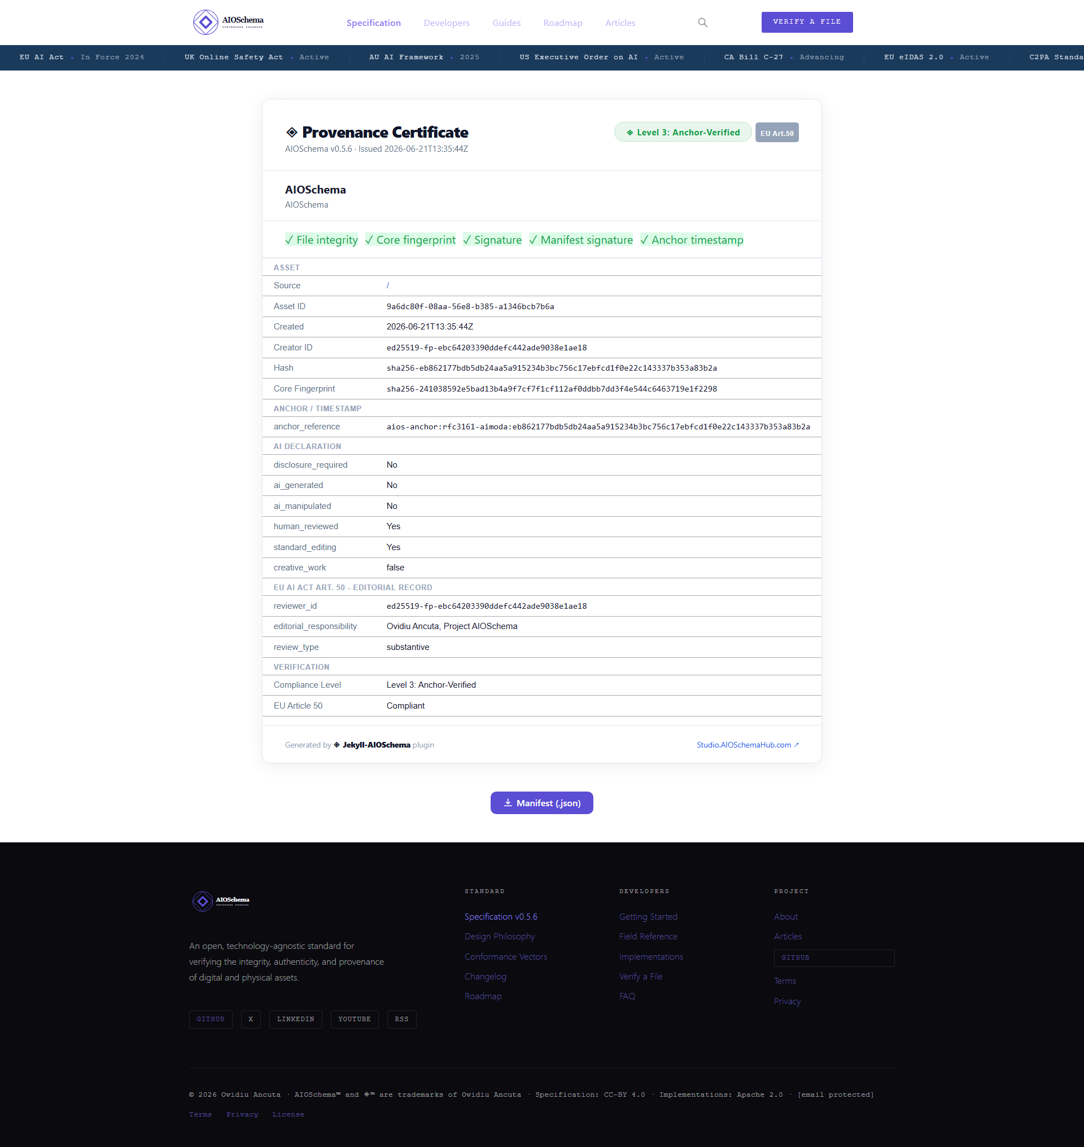Click the AIOSchema logo in the header

[228, 22]
